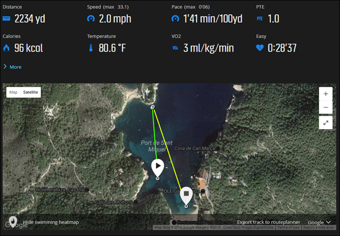Switch map view to Satellite
Image resolution: width=340 pixels, height=236 pixels.
pyautogui.click(x=31, y=92)
